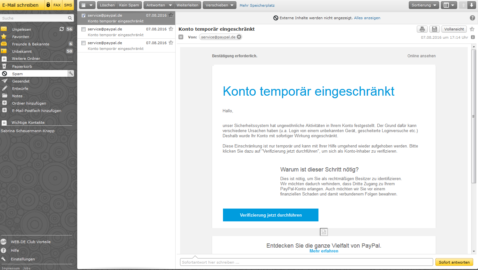
Task: Star the second service@paypal.de message
Action: click(x=171, y=29)
